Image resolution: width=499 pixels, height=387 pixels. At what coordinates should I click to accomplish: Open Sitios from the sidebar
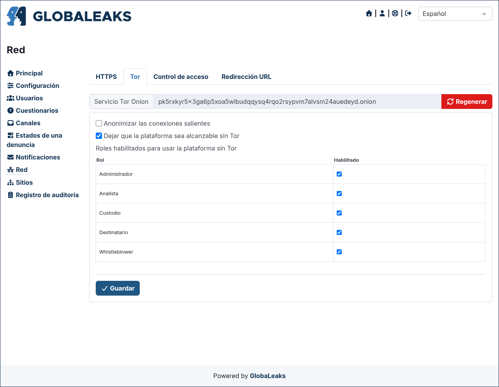[20, 182]
